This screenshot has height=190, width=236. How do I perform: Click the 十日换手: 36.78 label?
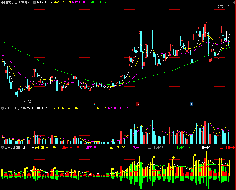click(182, 147)
